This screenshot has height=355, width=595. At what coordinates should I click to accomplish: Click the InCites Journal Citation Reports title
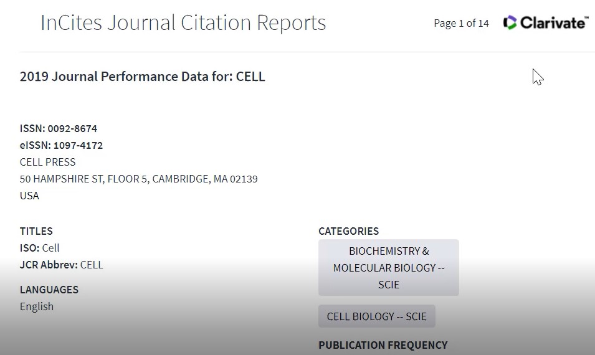pyautogui.click(x=183, y=23)
